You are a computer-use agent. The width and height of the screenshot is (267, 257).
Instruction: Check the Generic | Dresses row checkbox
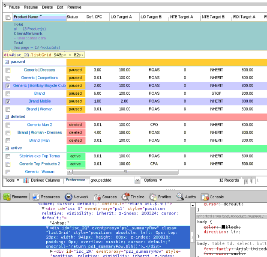8,70
